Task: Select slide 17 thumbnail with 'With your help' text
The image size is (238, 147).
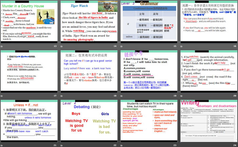Action: click(x=29, y=72)
